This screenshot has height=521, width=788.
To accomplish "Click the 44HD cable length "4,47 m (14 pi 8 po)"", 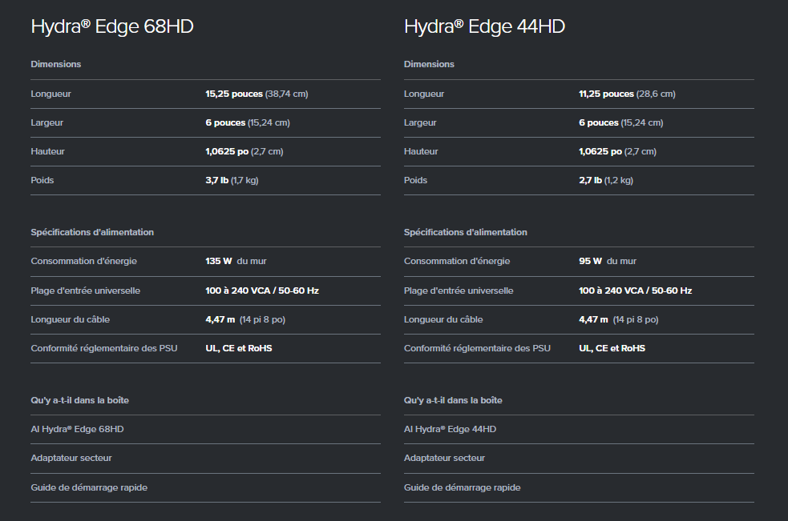I will 619,320.
